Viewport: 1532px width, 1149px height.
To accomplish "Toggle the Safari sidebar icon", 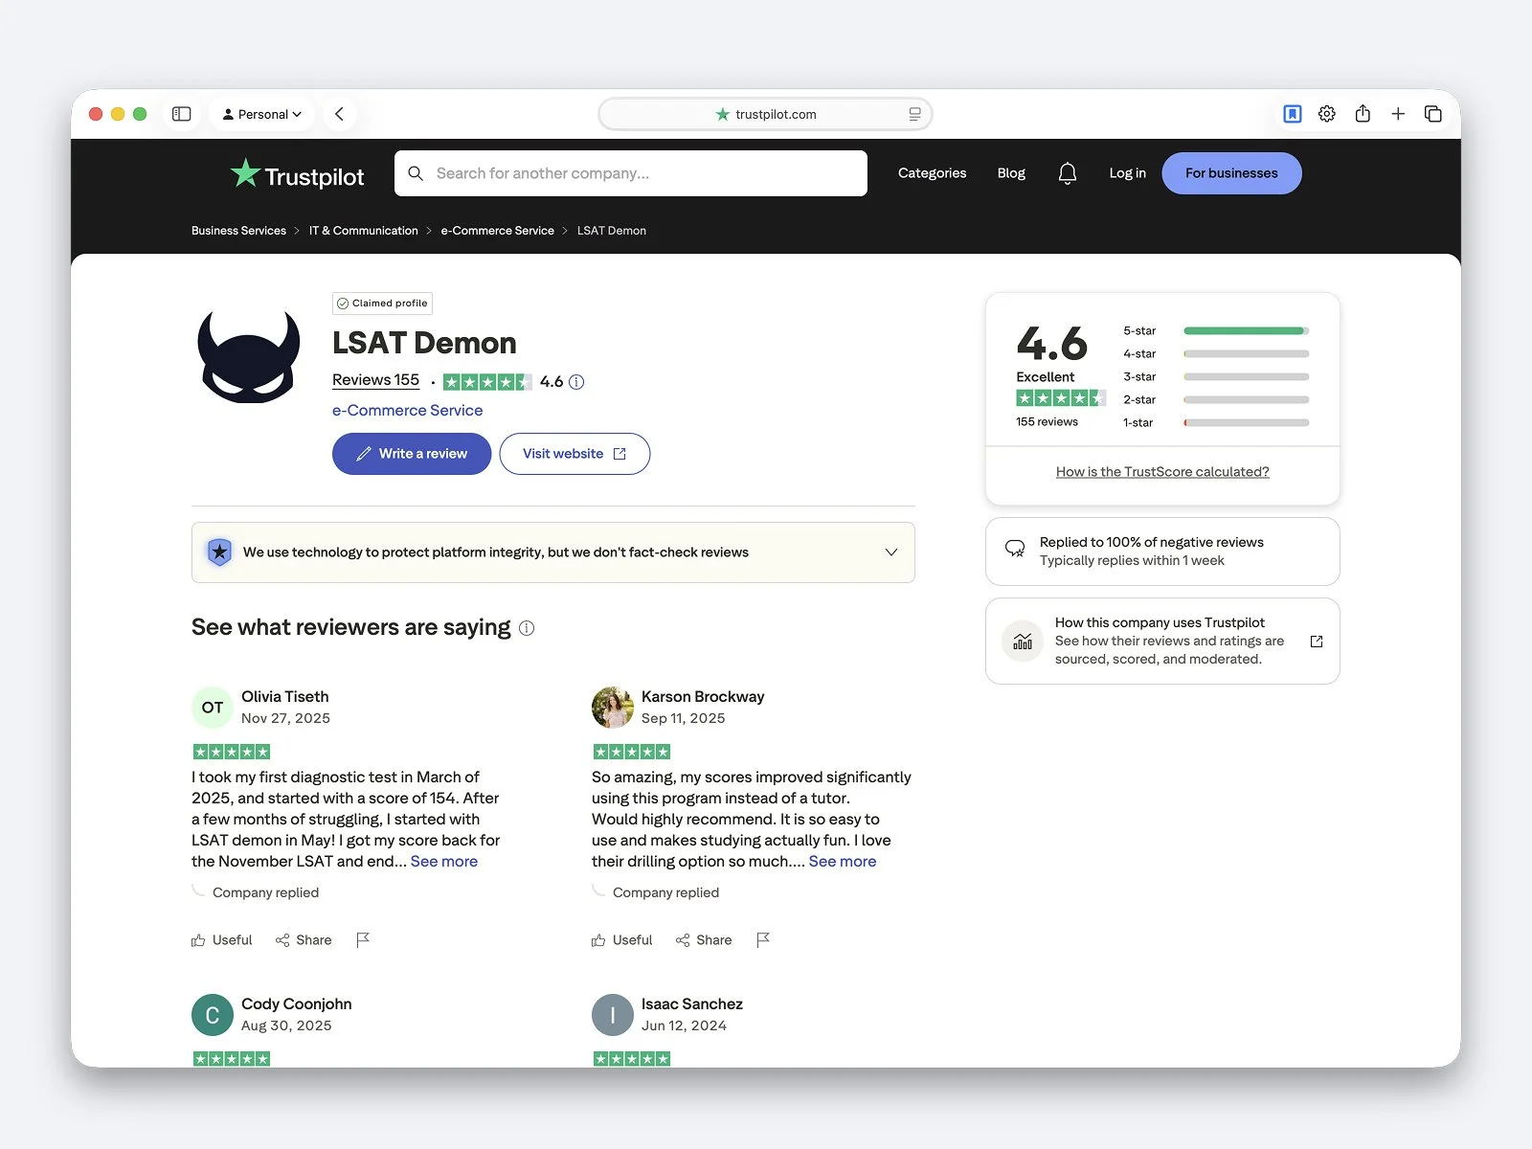I will [x=182, y=114].
